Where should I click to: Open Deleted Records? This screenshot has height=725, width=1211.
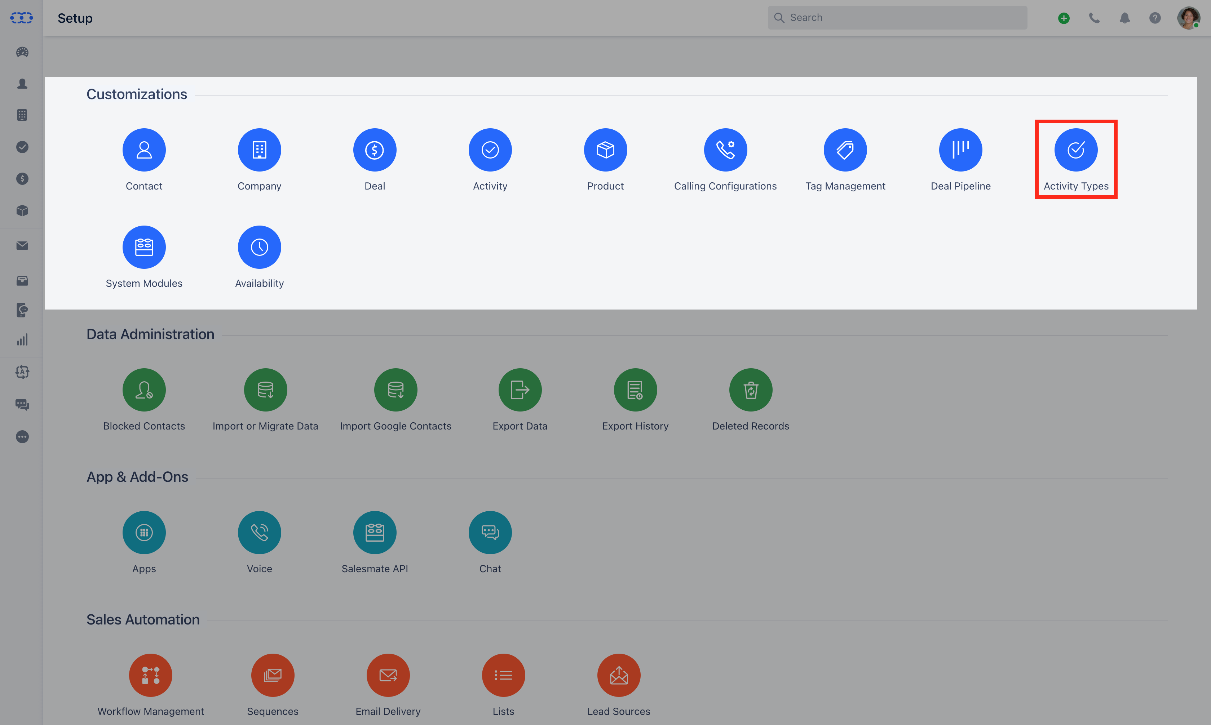[x=751, y=390]
